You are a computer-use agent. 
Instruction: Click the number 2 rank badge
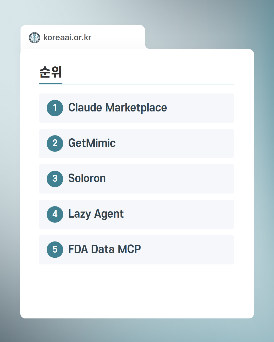(55, 143)
